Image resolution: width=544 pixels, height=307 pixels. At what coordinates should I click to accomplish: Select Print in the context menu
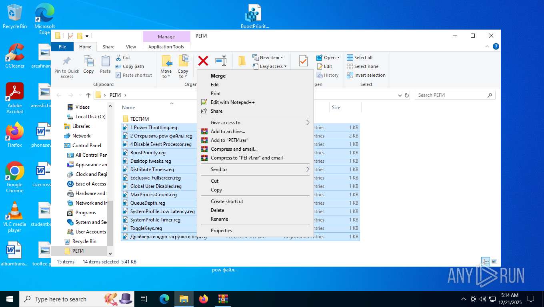tap(255, 94)
